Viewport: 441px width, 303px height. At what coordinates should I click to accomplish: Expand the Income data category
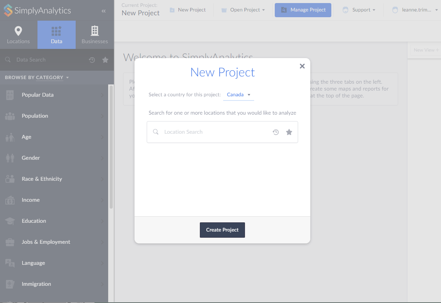pos(54,200)
